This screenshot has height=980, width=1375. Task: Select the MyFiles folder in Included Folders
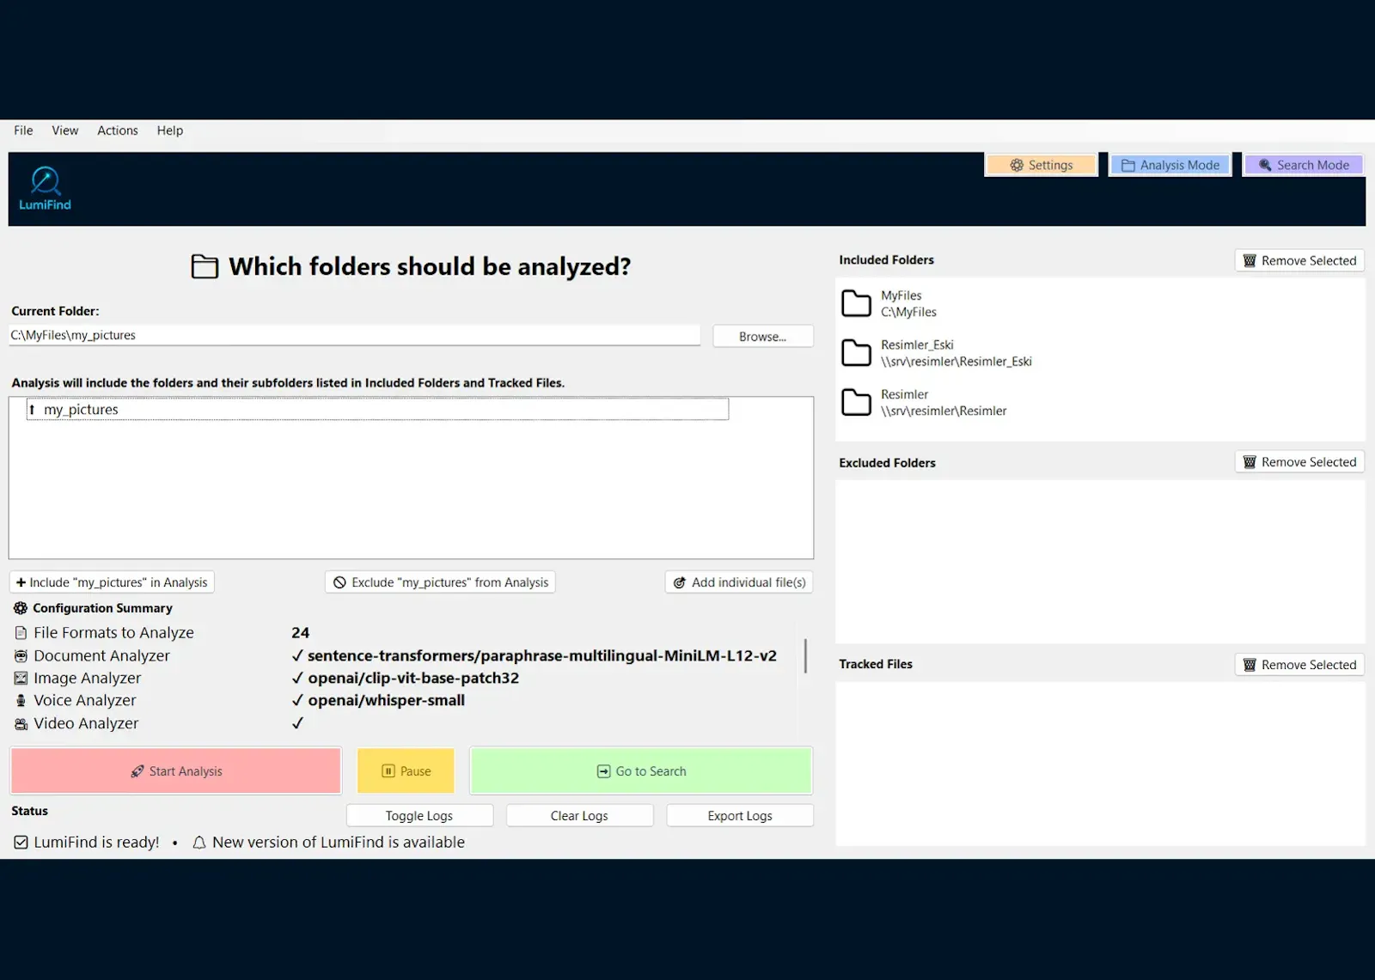click(x=1100, y=303)
